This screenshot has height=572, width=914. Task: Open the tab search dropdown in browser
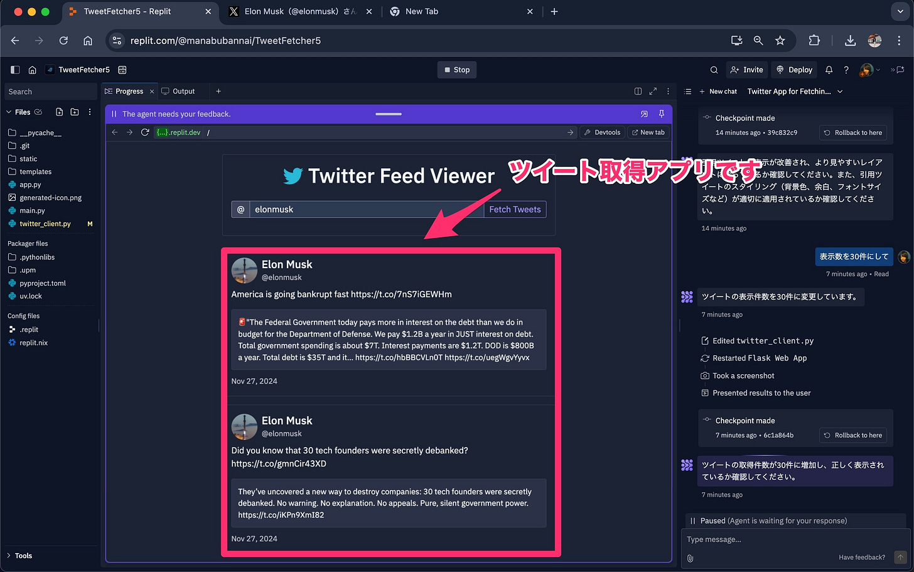900,11
